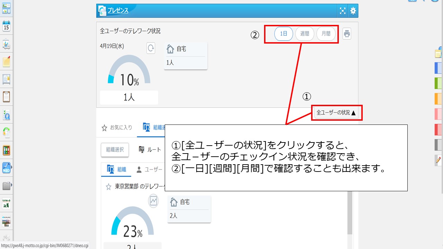Open the calendar icon showing 15 in sidebar
This screenshot has height=249, width=443.
point(6,26)
